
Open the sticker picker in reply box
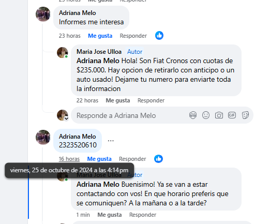coord(245,115)
